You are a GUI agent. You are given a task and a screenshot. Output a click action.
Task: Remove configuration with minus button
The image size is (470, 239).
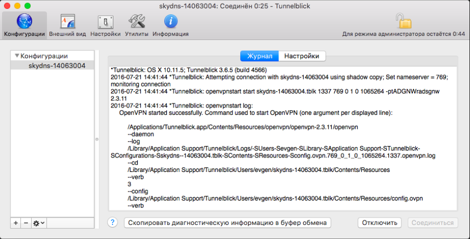click(x=26, y=222)
